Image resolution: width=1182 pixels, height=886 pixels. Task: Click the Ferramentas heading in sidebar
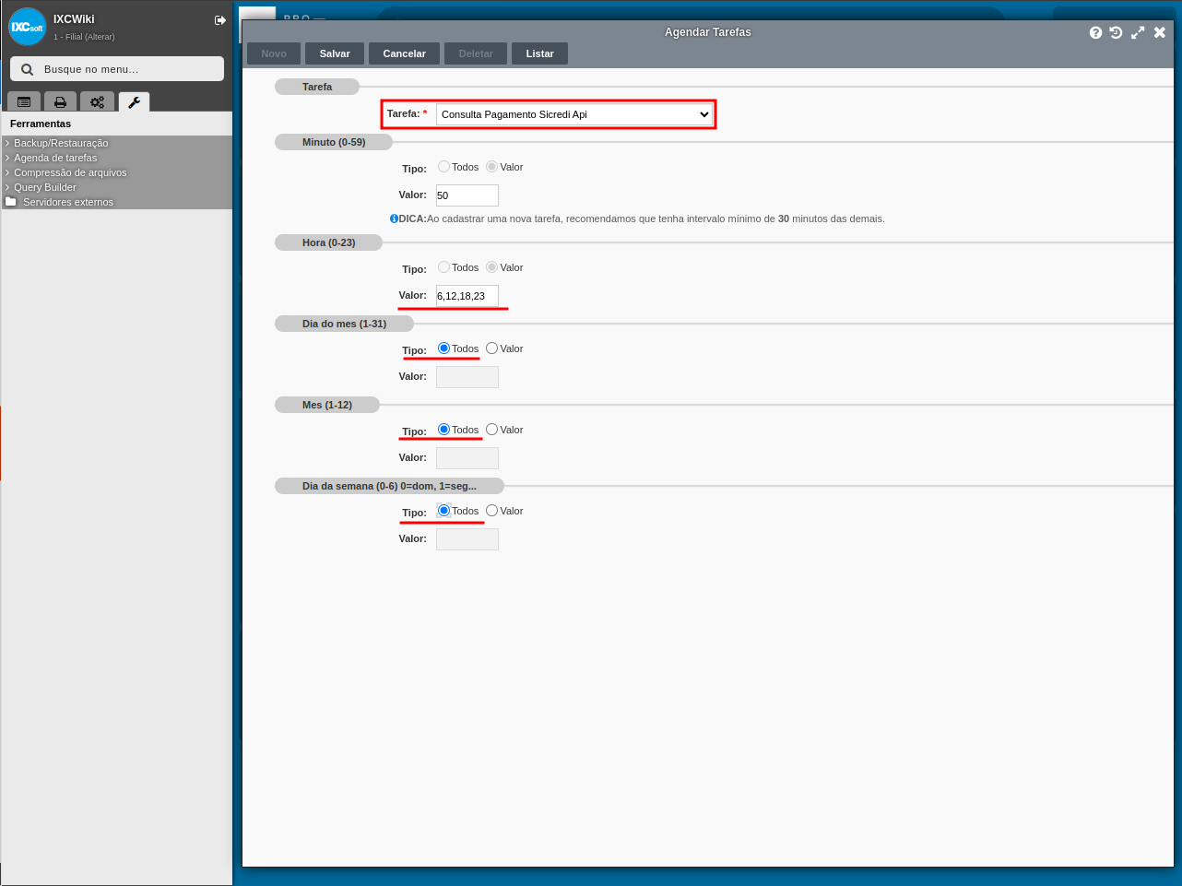click(41, 124)
